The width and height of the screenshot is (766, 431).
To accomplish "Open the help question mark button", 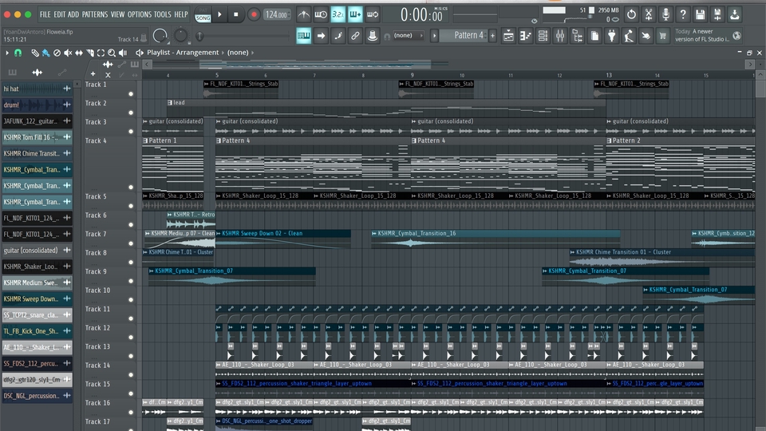I will (683, 14).
